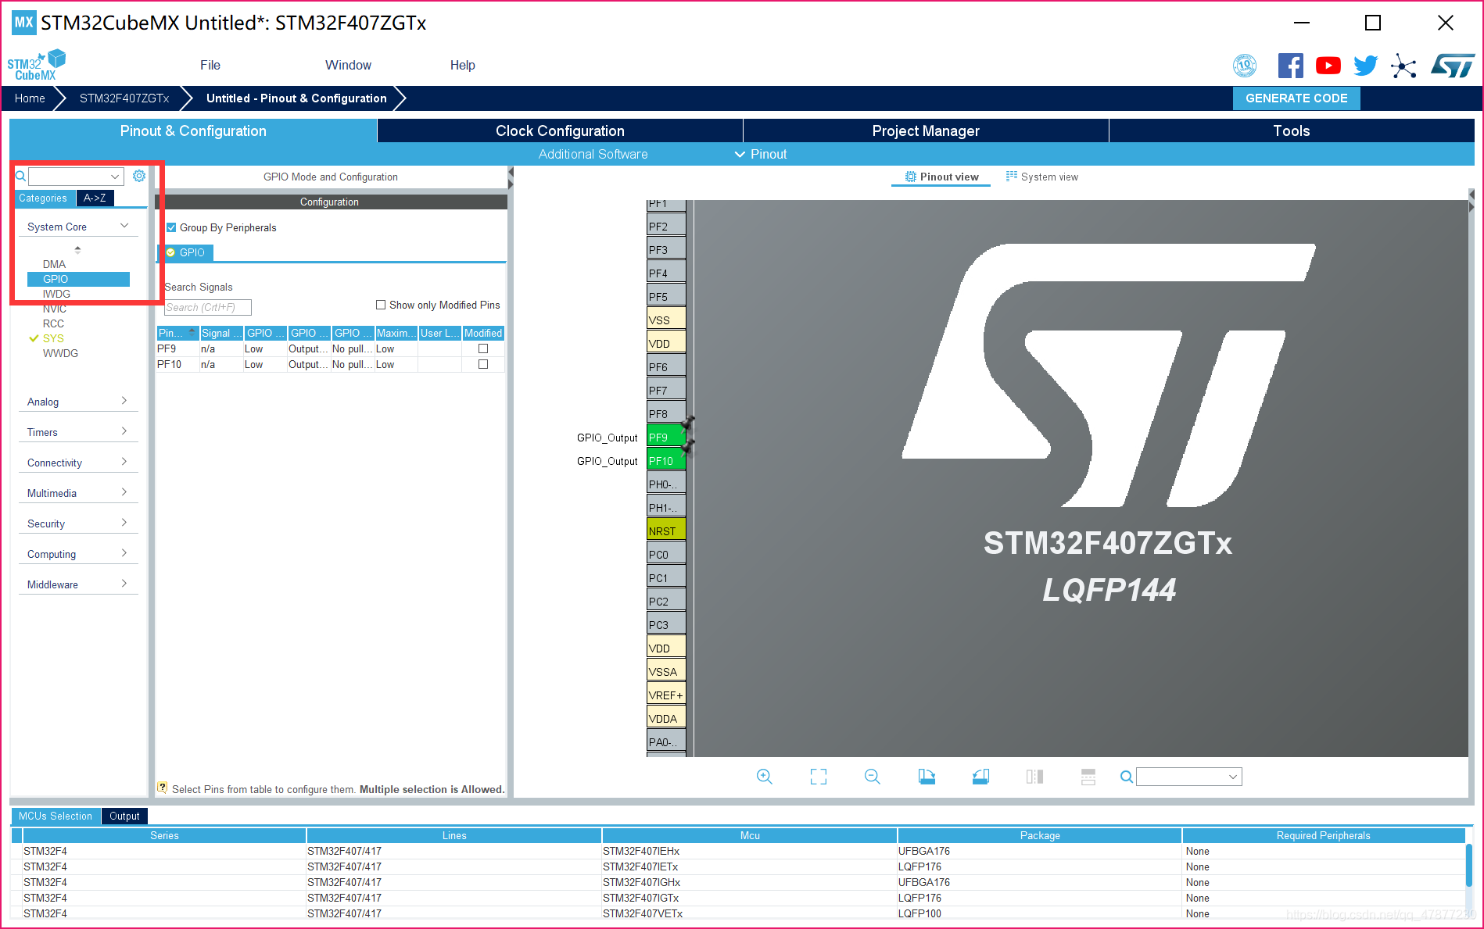Viewport: 1484px width, 929px height.
Task: Open the pin search combo box below chip
Action: tap(1189, 777)
